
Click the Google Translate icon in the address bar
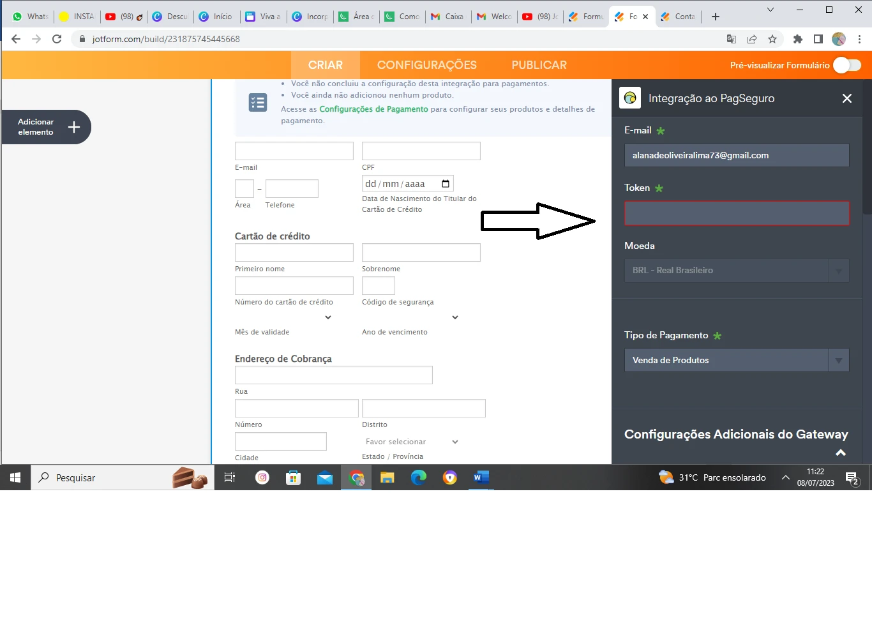[x=732, y=39]
